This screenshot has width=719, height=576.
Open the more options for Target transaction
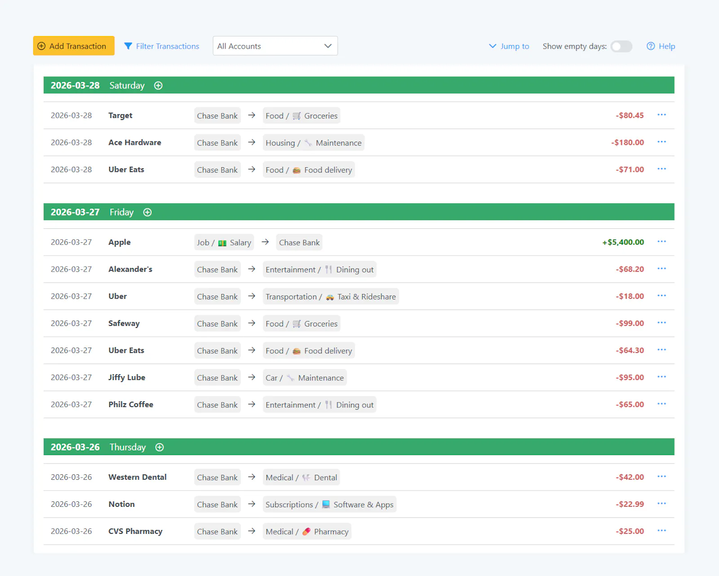(661, 115)
